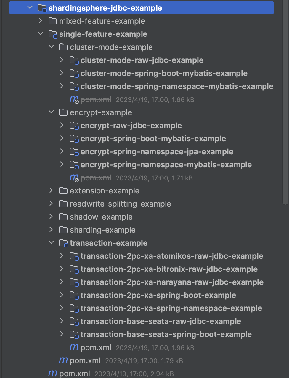Collapse the single-feature-example node
This screenshot has width=289, height=378.
[41, 34]
